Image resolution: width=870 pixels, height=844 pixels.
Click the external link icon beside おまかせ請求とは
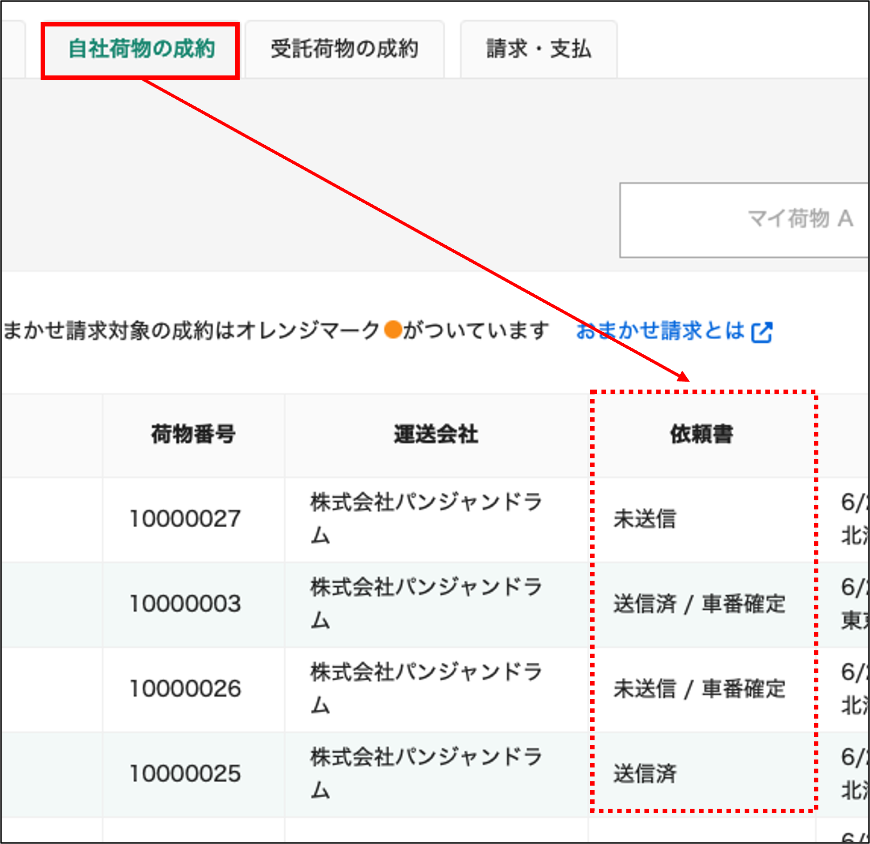(762, 332)
